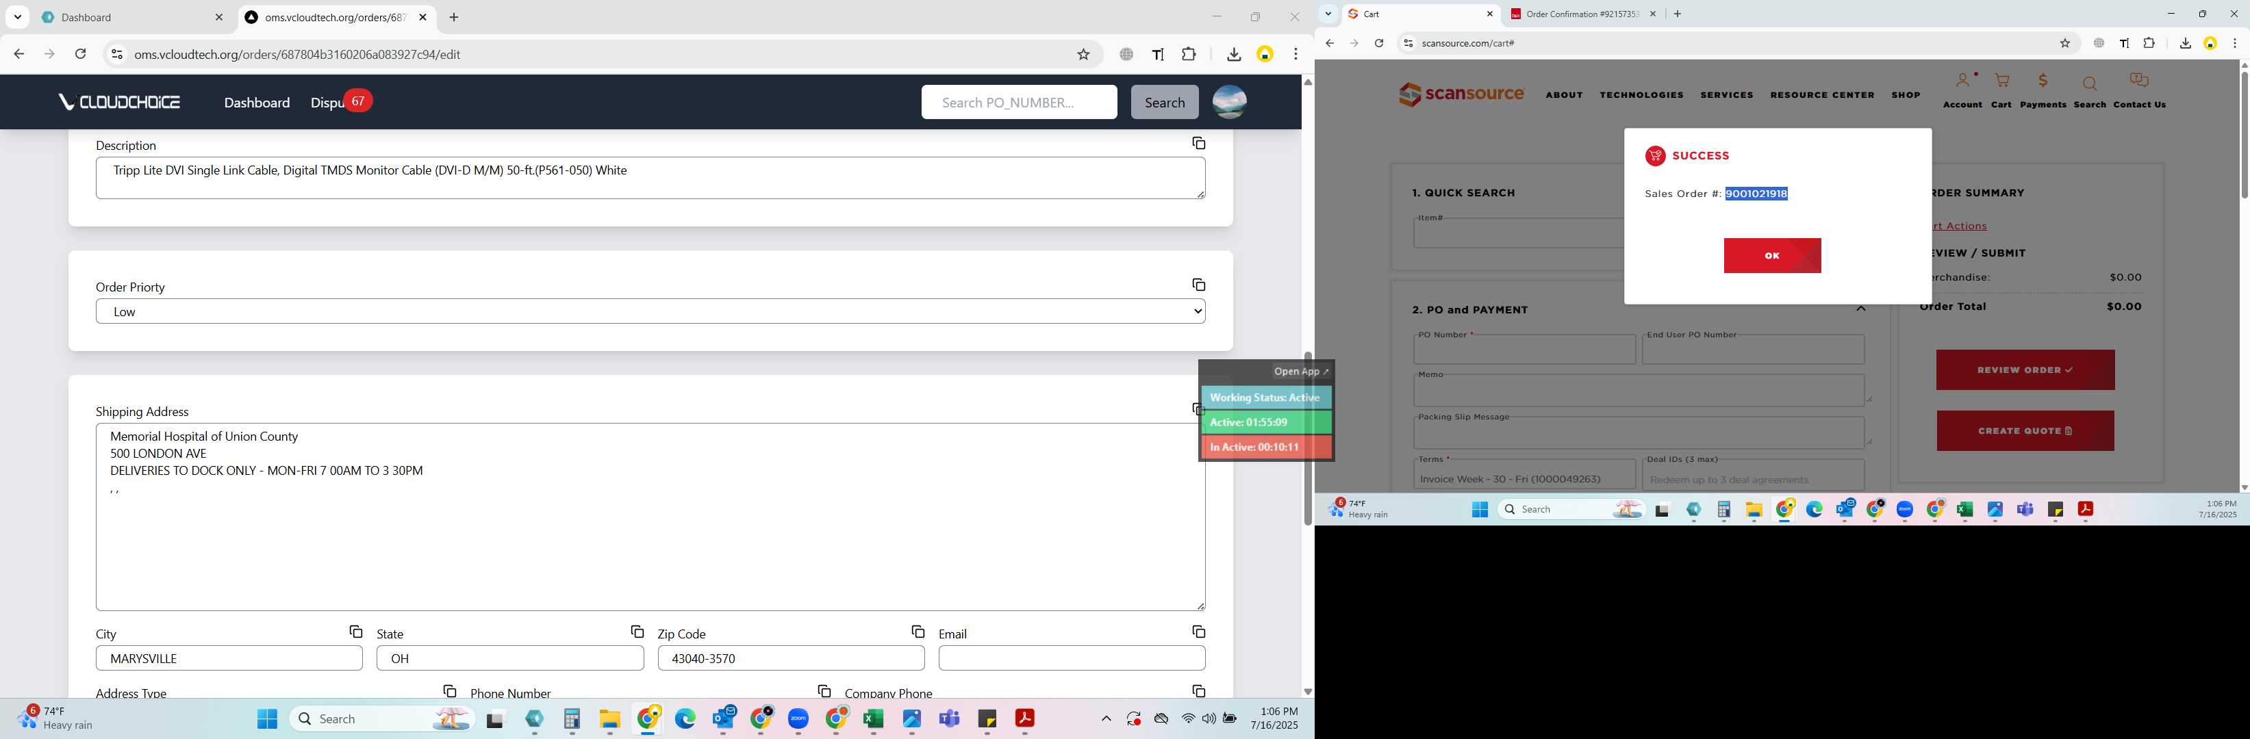This screenshot has height=739, width=2250.
Task: Copy the Zip Code using its copy icon
Action: (x=917, y=631)
